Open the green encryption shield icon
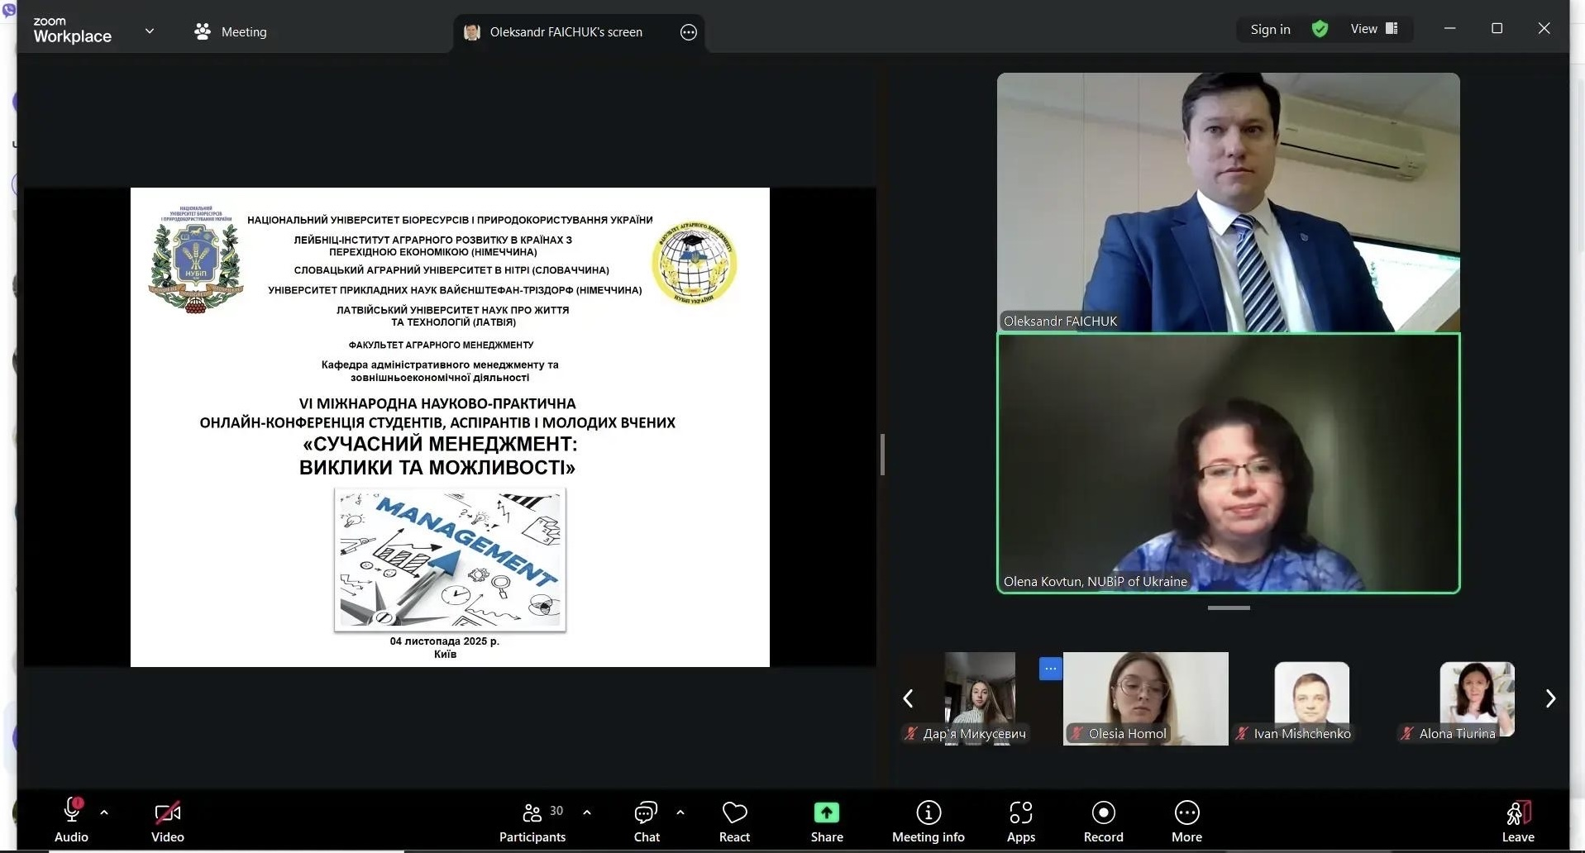This screenshot has width=1585, height=853. point(1320,30)
